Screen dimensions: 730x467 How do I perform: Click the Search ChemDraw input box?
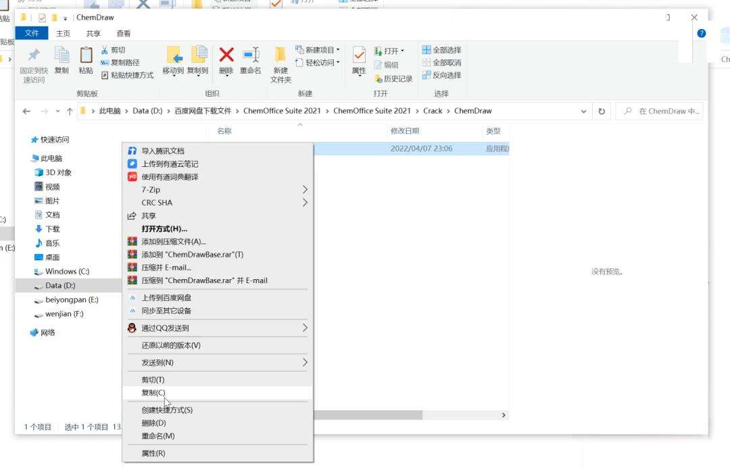(x=660, y=112)
